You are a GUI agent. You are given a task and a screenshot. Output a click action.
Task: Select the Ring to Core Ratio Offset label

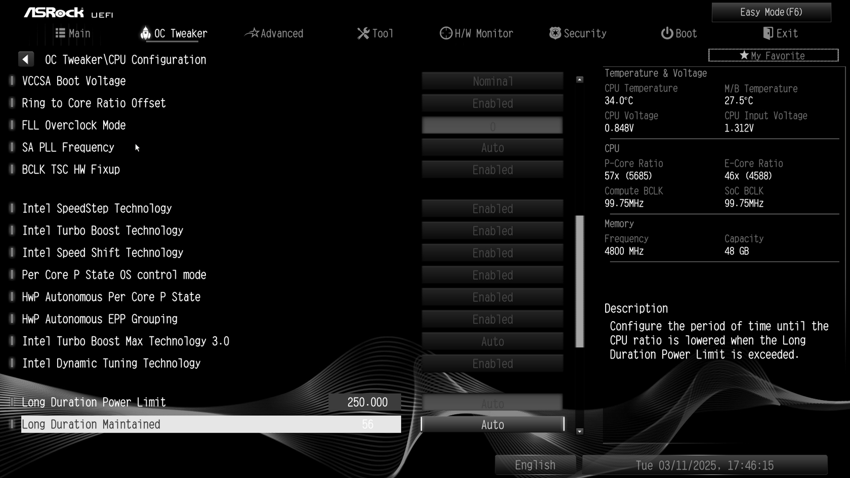[x=94, y=103]
